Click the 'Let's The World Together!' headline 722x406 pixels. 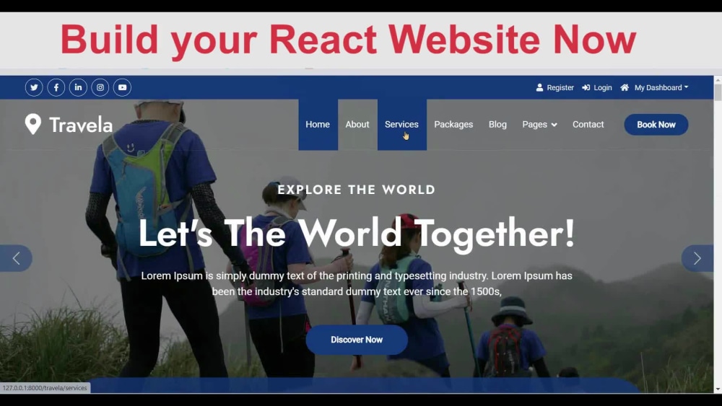[357, 234]
